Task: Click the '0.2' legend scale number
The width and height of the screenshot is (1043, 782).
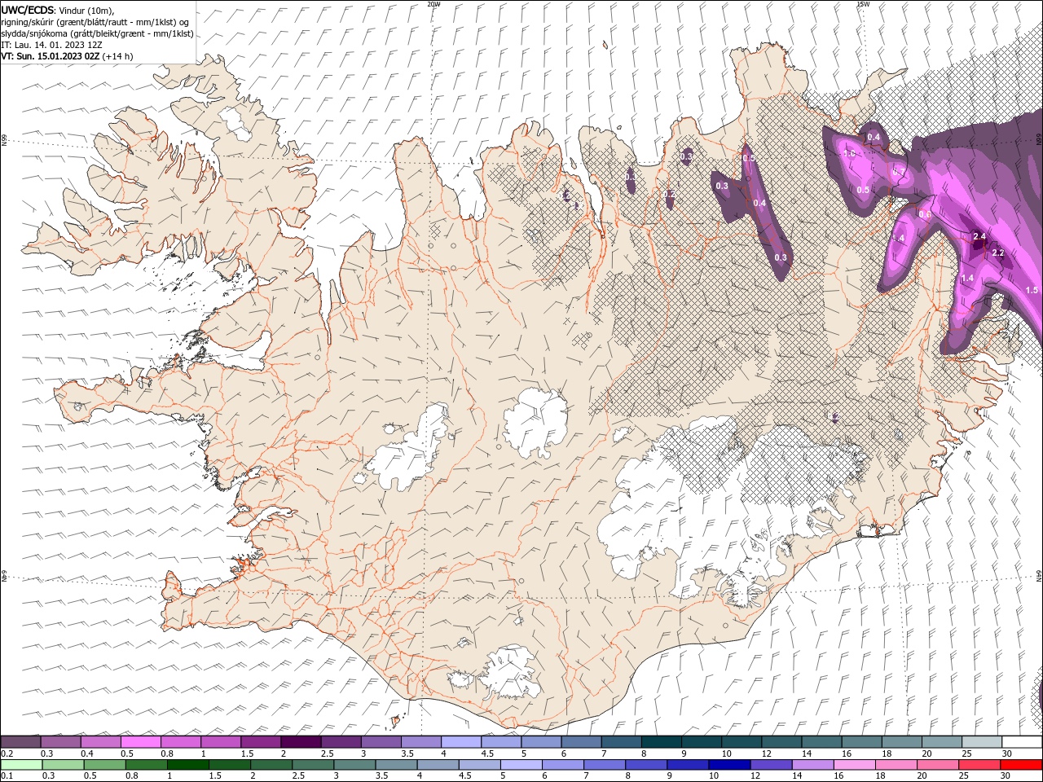Action: (x=7, y=753)
